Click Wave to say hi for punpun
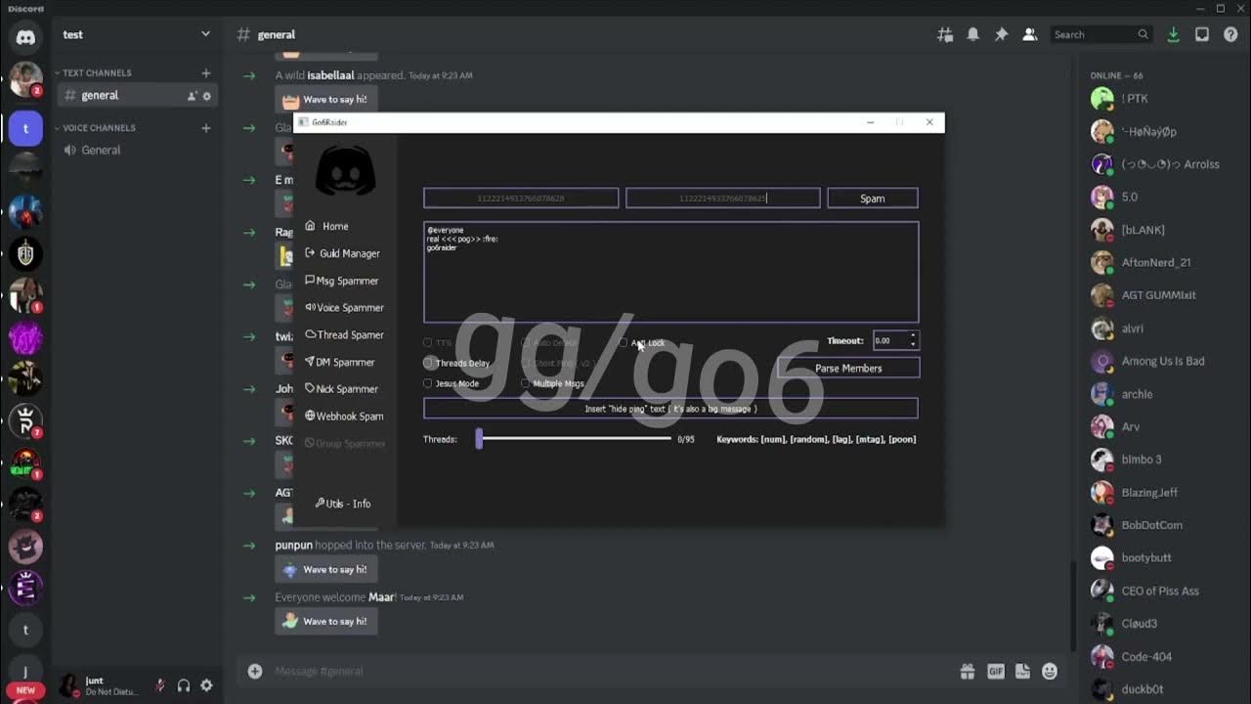Screen dimensions: 1251x704 325,569
